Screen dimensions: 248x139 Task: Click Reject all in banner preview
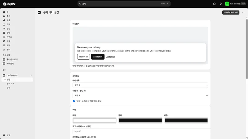[x=83, y=57]
